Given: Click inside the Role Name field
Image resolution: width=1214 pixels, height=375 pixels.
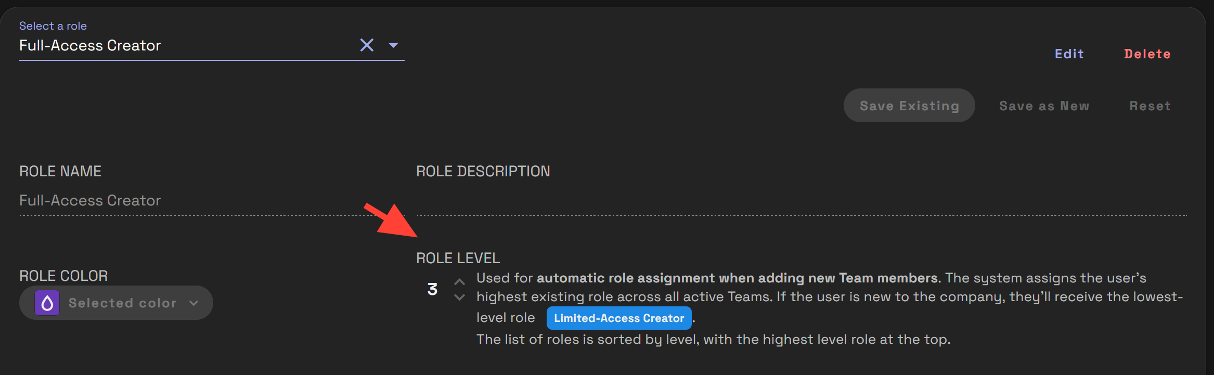Looking at the screenshot, I should click(156, 200).
